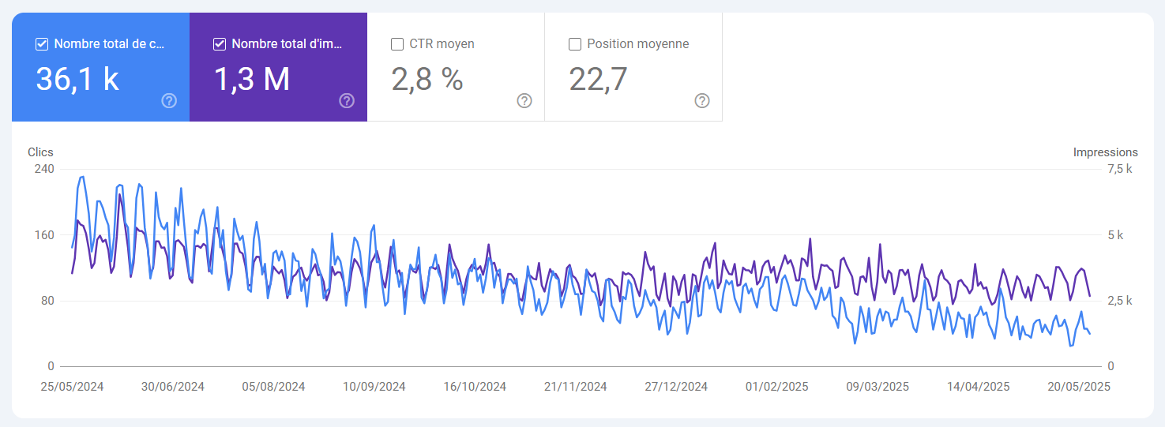Select the 36,1 k clicks value
The image size is (1165, 427).
pyautogui.click(x=77, y=79)
